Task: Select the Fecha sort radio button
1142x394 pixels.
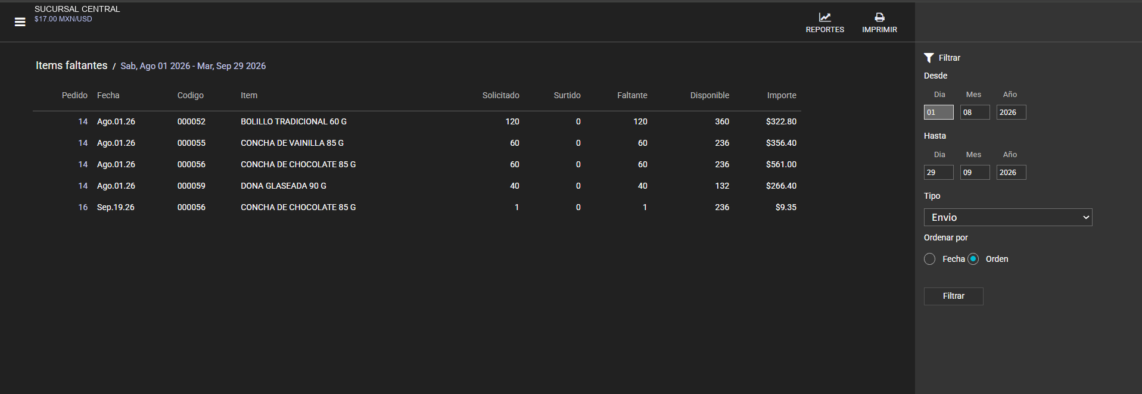Action: [x=930, y=259]
